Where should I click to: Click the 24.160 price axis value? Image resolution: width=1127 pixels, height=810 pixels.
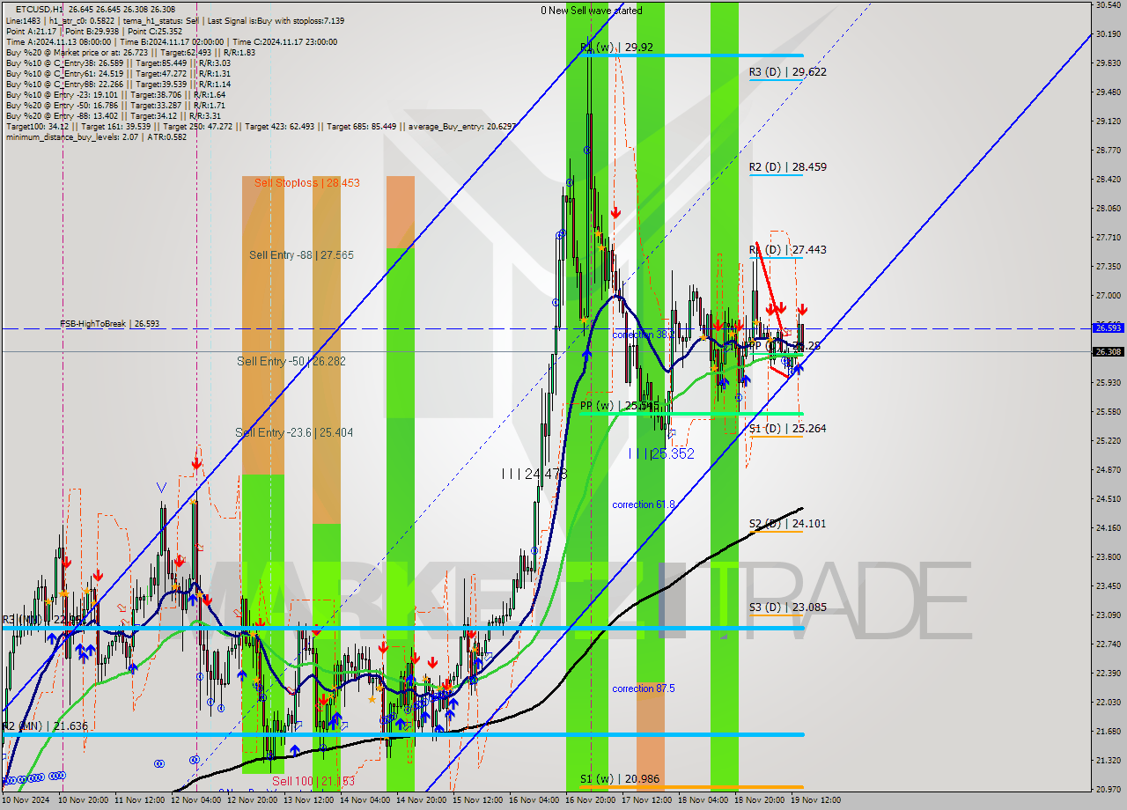click(1108, 528)
